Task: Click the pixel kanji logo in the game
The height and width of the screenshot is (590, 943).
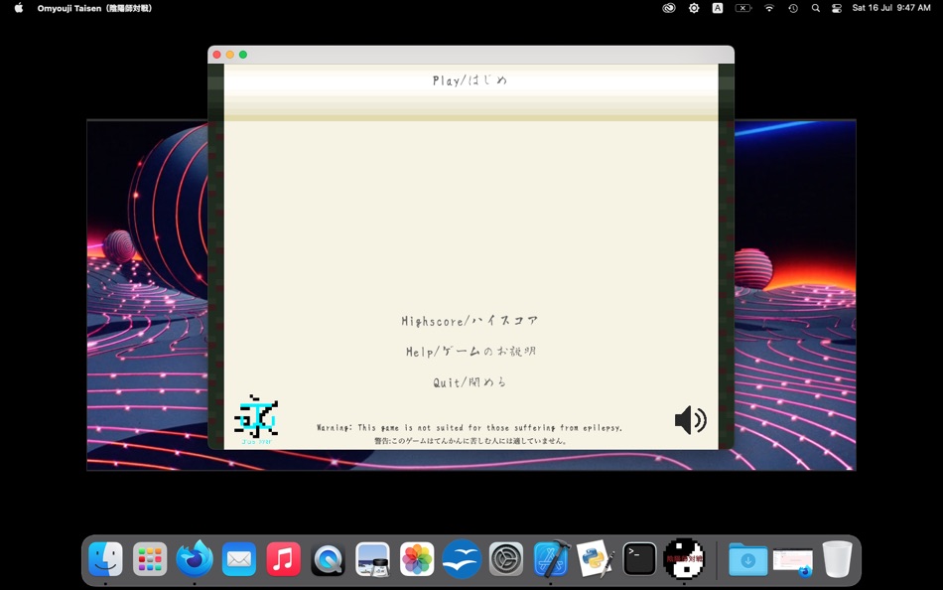Action: coord(257,418)
